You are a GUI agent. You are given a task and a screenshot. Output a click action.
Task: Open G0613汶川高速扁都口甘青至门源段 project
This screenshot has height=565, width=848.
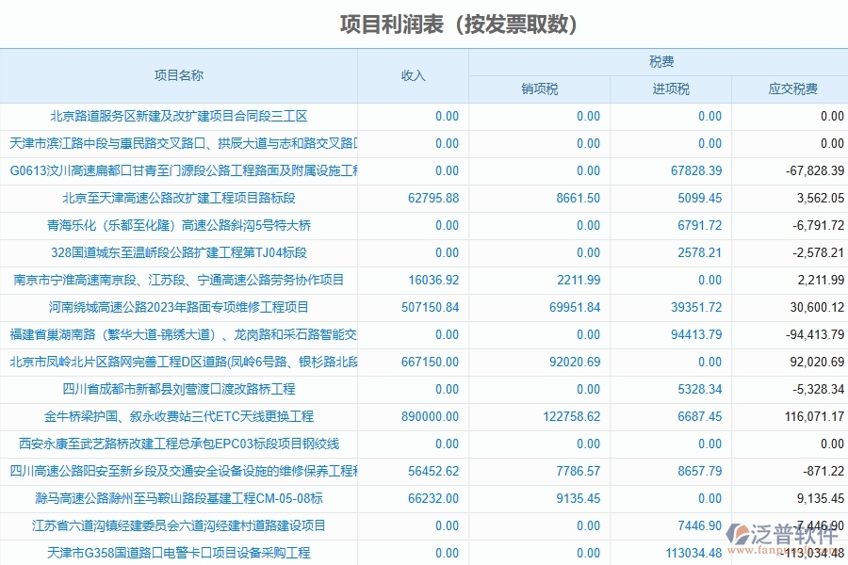click(181, 170)
